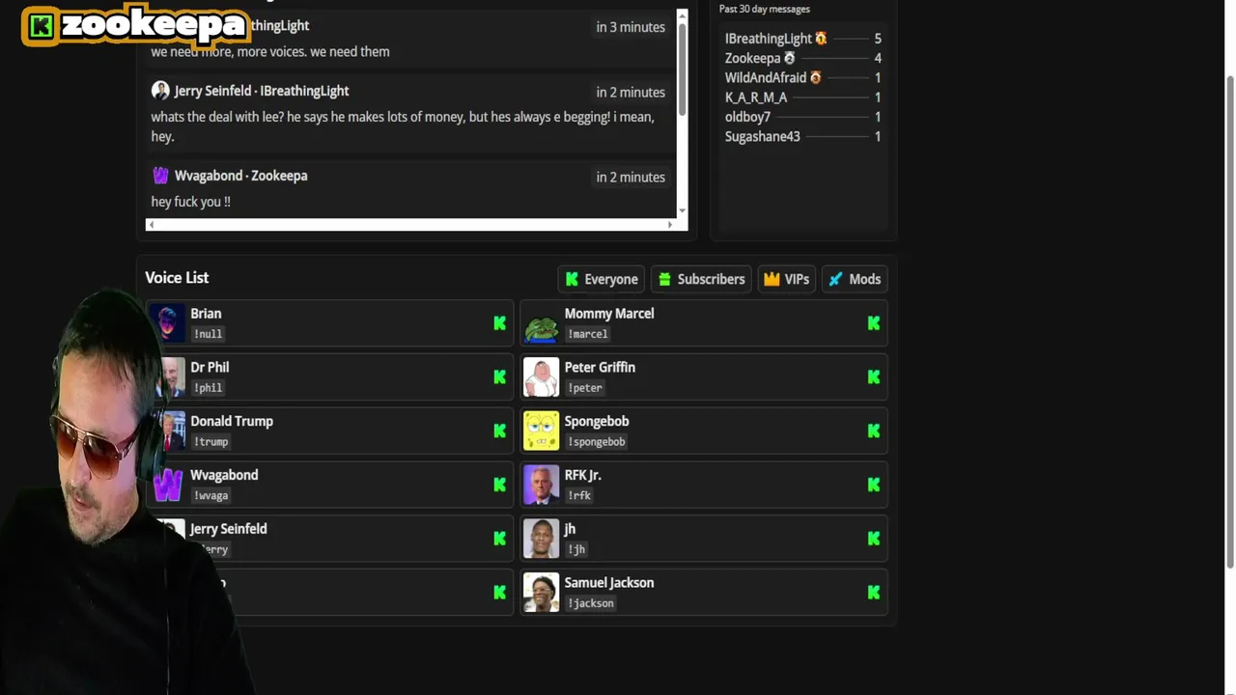The height and width of the screenshot is (695, 1236).
Task: Click the !peter command tag
Action: point(584,388)
